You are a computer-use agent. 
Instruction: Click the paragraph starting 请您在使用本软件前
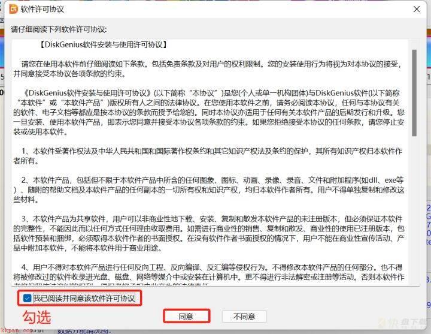coord(208,69)
